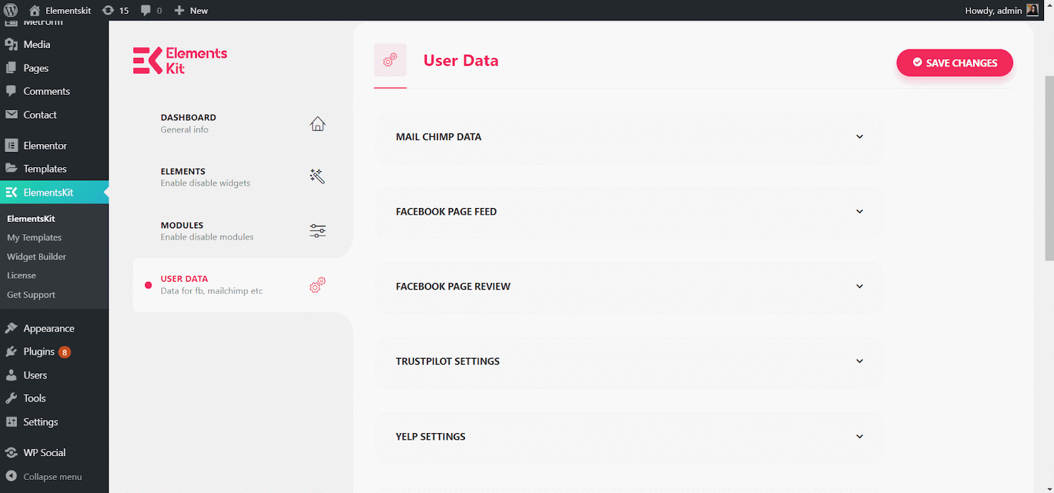The width and height of the screenshot is (1054, 493).
Task: Click the WP Social icon
Action: point(11,452)
